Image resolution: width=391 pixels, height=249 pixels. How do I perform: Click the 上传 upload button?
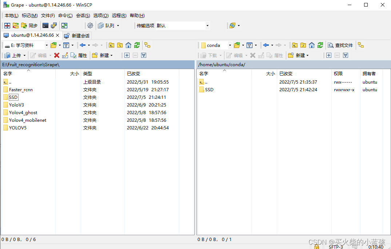click(x=13, y=55)
